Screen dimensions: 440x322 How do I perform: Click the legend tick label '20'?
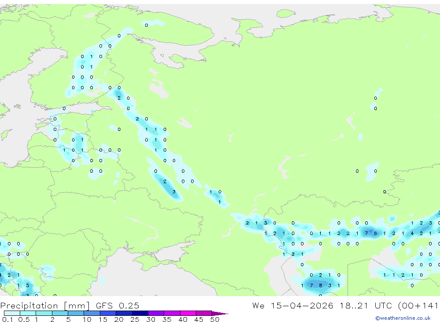(119, 319)
